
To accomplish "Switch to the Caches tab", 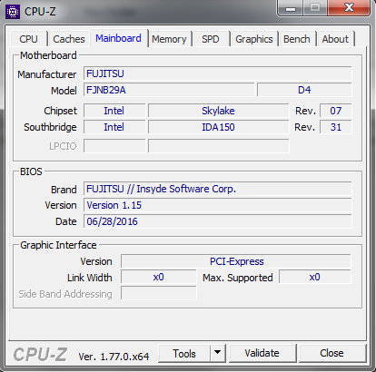I will coord(69,39).
